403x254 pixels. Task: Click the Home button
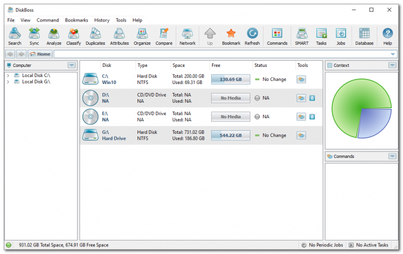pyautogui.click(x=40, y=54)
